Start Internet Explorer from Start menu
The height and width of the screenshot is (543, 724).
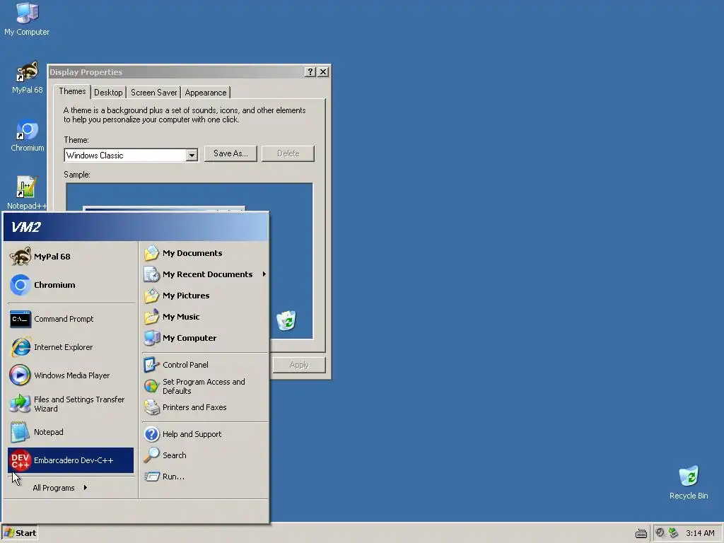point(71,347)
